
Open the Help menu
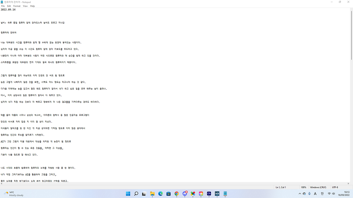[32, 6]
